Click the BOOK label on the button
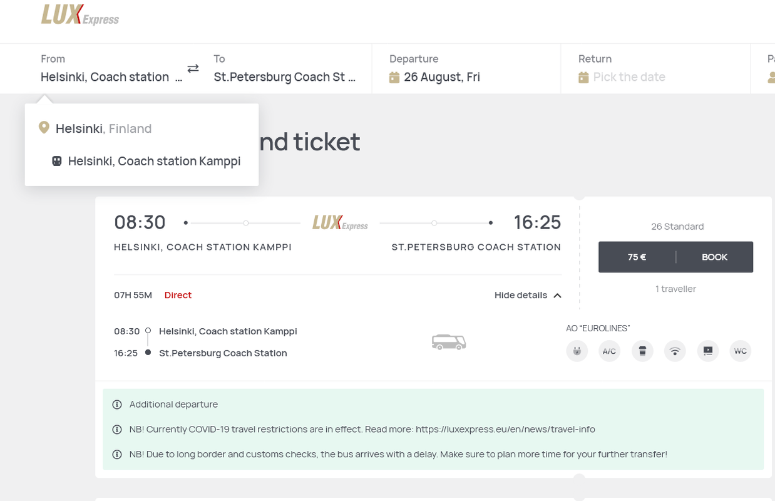 (x=714, y=257)
